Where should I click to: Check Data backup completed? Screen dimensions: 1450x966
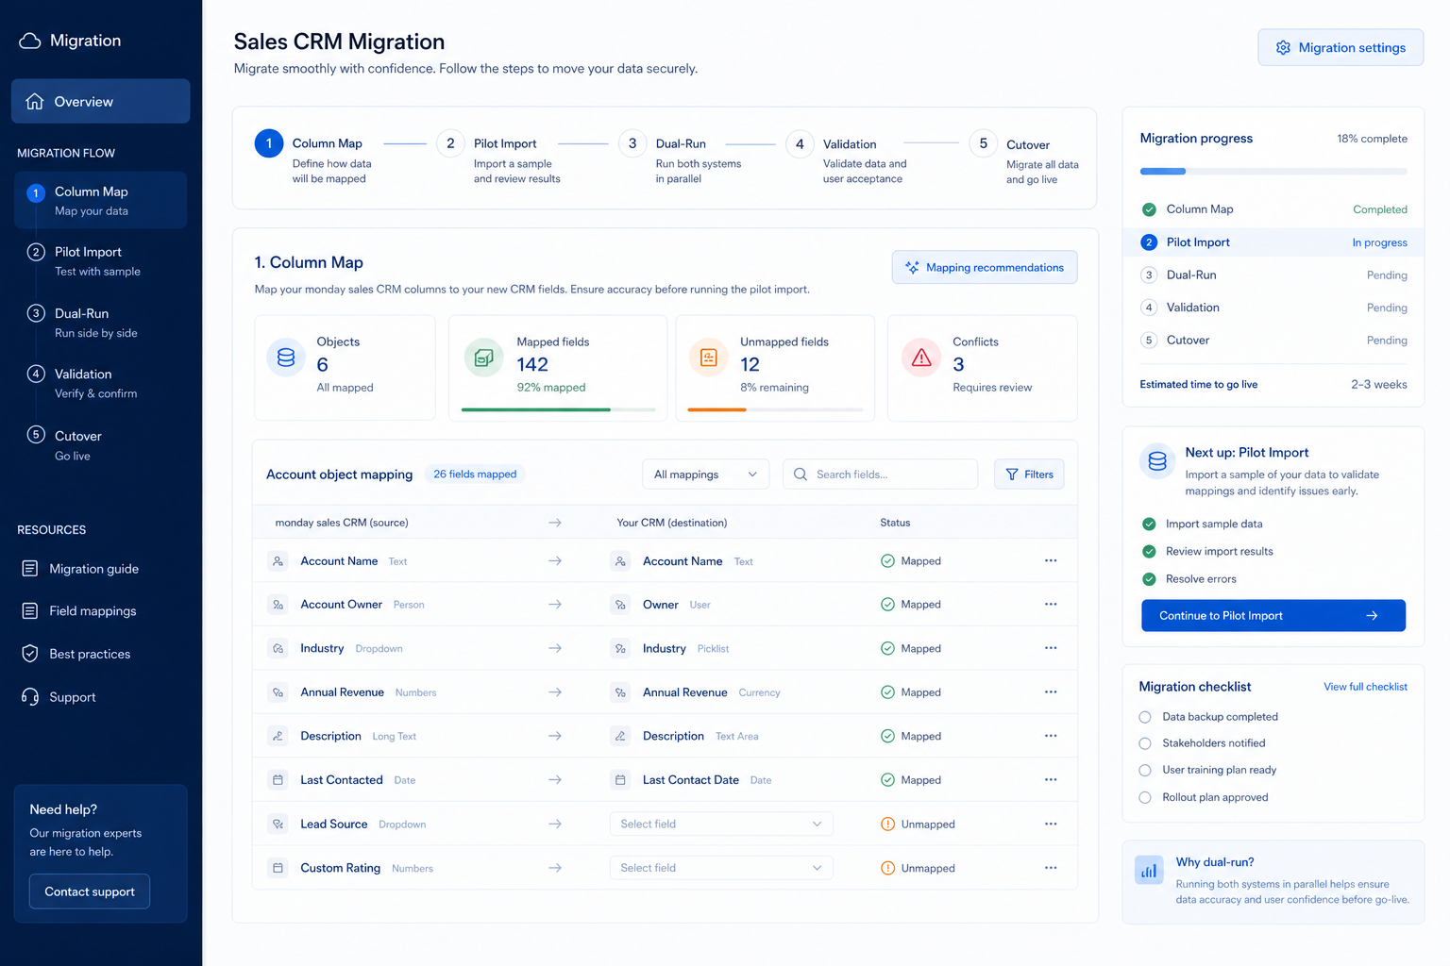(x=1145, y=717)
